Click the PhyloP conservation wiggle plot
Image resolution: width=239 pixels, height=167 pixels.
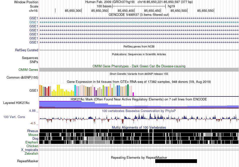tap(139, 119)
